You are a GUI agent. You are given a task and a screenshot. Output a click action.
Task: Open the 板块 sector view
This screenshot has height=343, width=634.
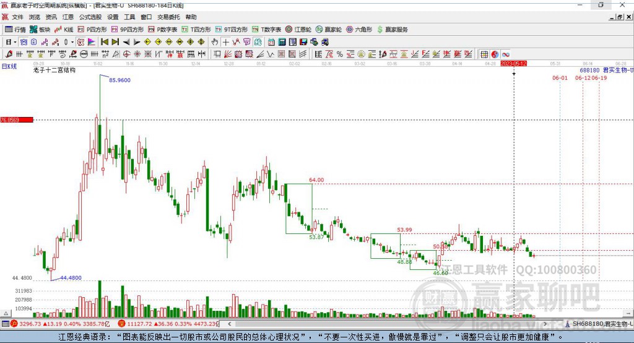[x=40, y=30]
